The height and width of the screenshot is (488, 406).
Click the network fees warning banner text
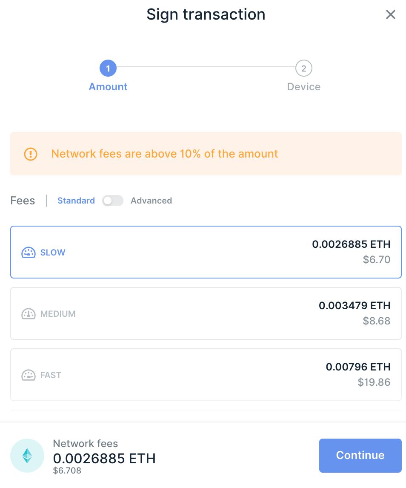[x=164, y=154]
